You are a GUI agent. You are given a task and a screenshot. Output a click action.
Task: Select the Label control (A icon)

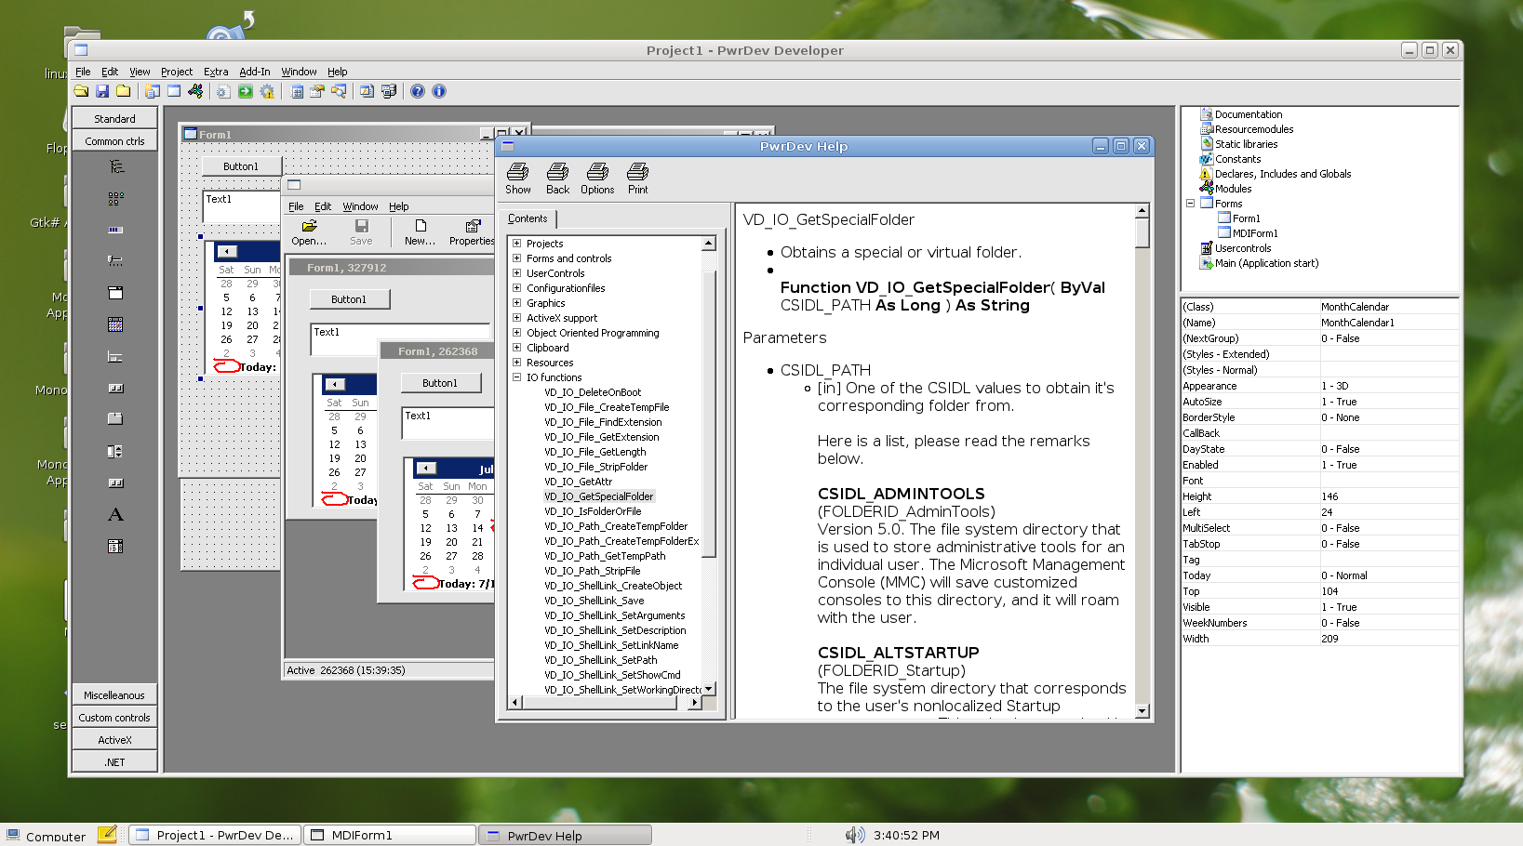click(x=115, y=513)
